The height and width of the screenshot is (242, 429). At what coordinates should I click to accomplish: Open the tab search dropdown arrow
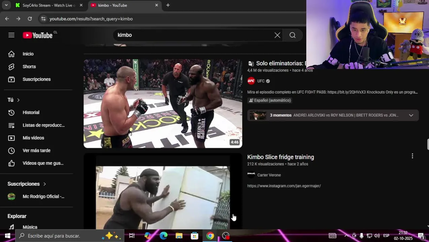click(6, 5)
